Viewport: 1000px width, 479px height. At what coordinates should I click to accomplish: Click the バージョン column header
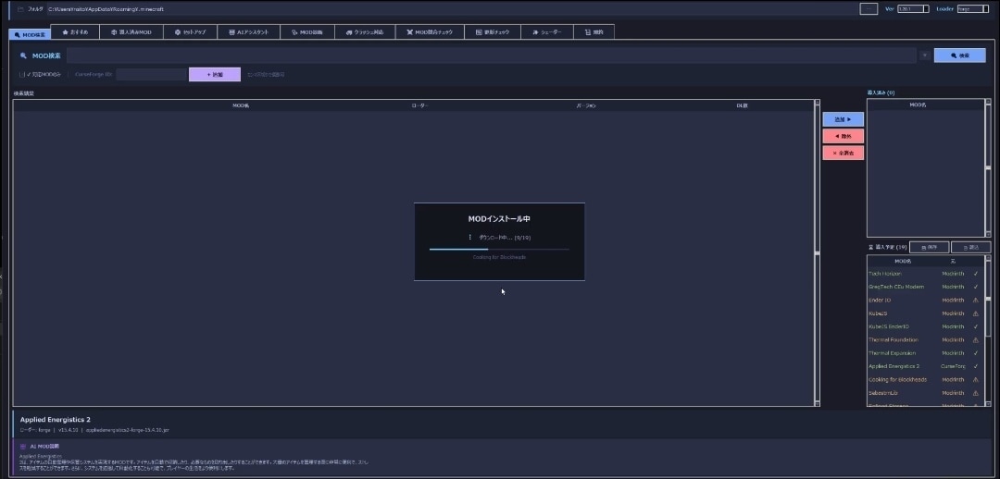tap(585, 105)
